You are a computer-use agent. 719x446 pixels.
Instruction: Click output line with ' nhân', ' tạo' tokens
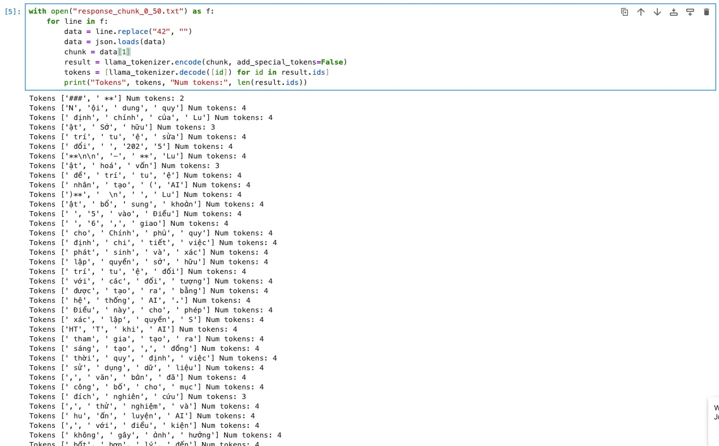(x=140, y=185)
